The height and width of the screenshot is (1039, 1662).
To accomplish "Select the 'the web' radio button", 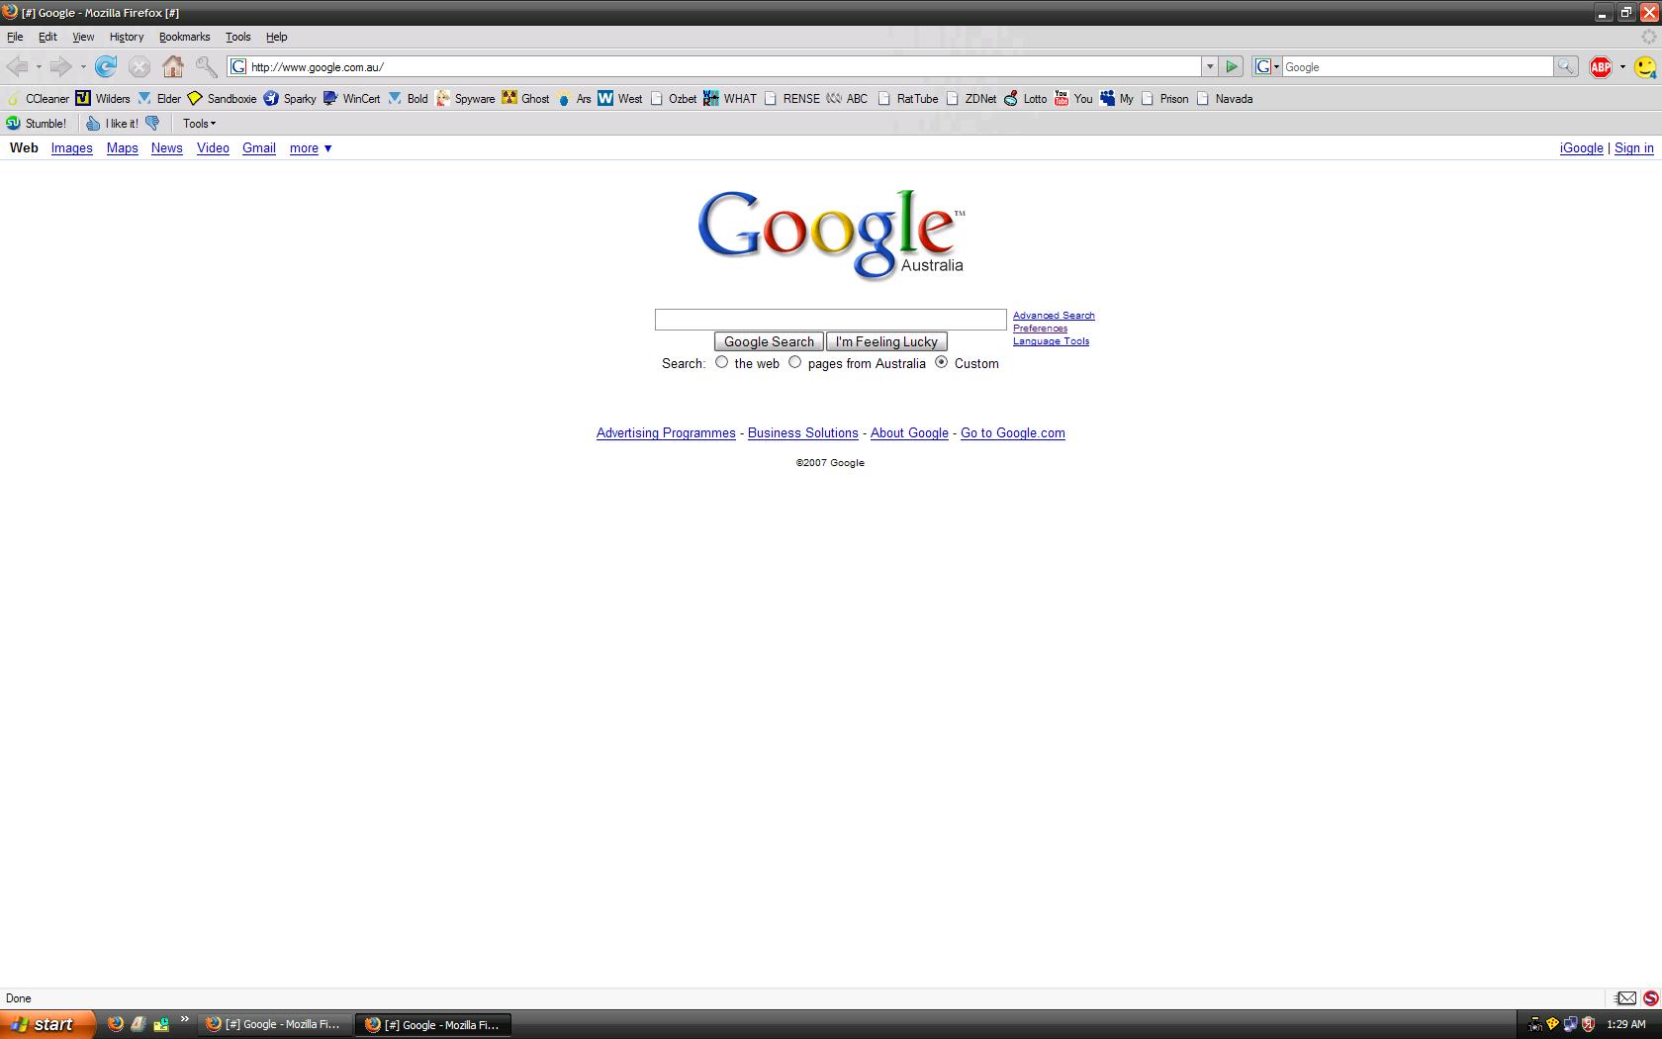I will tap(722, 362).
